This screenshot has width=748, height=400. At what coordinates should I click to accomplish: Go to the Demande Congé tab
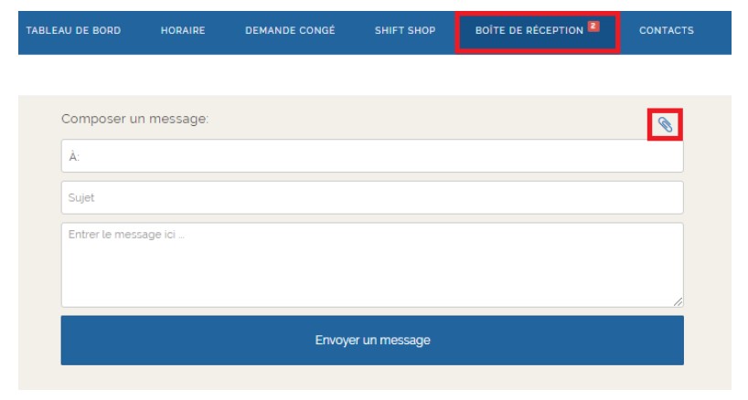(290, 31)
